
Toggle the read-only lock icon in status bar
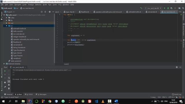pos(177,97)
